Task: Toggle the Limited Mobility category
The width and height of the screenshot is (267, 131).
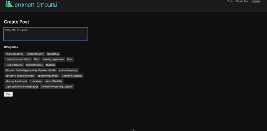Action: click(35, 54)
